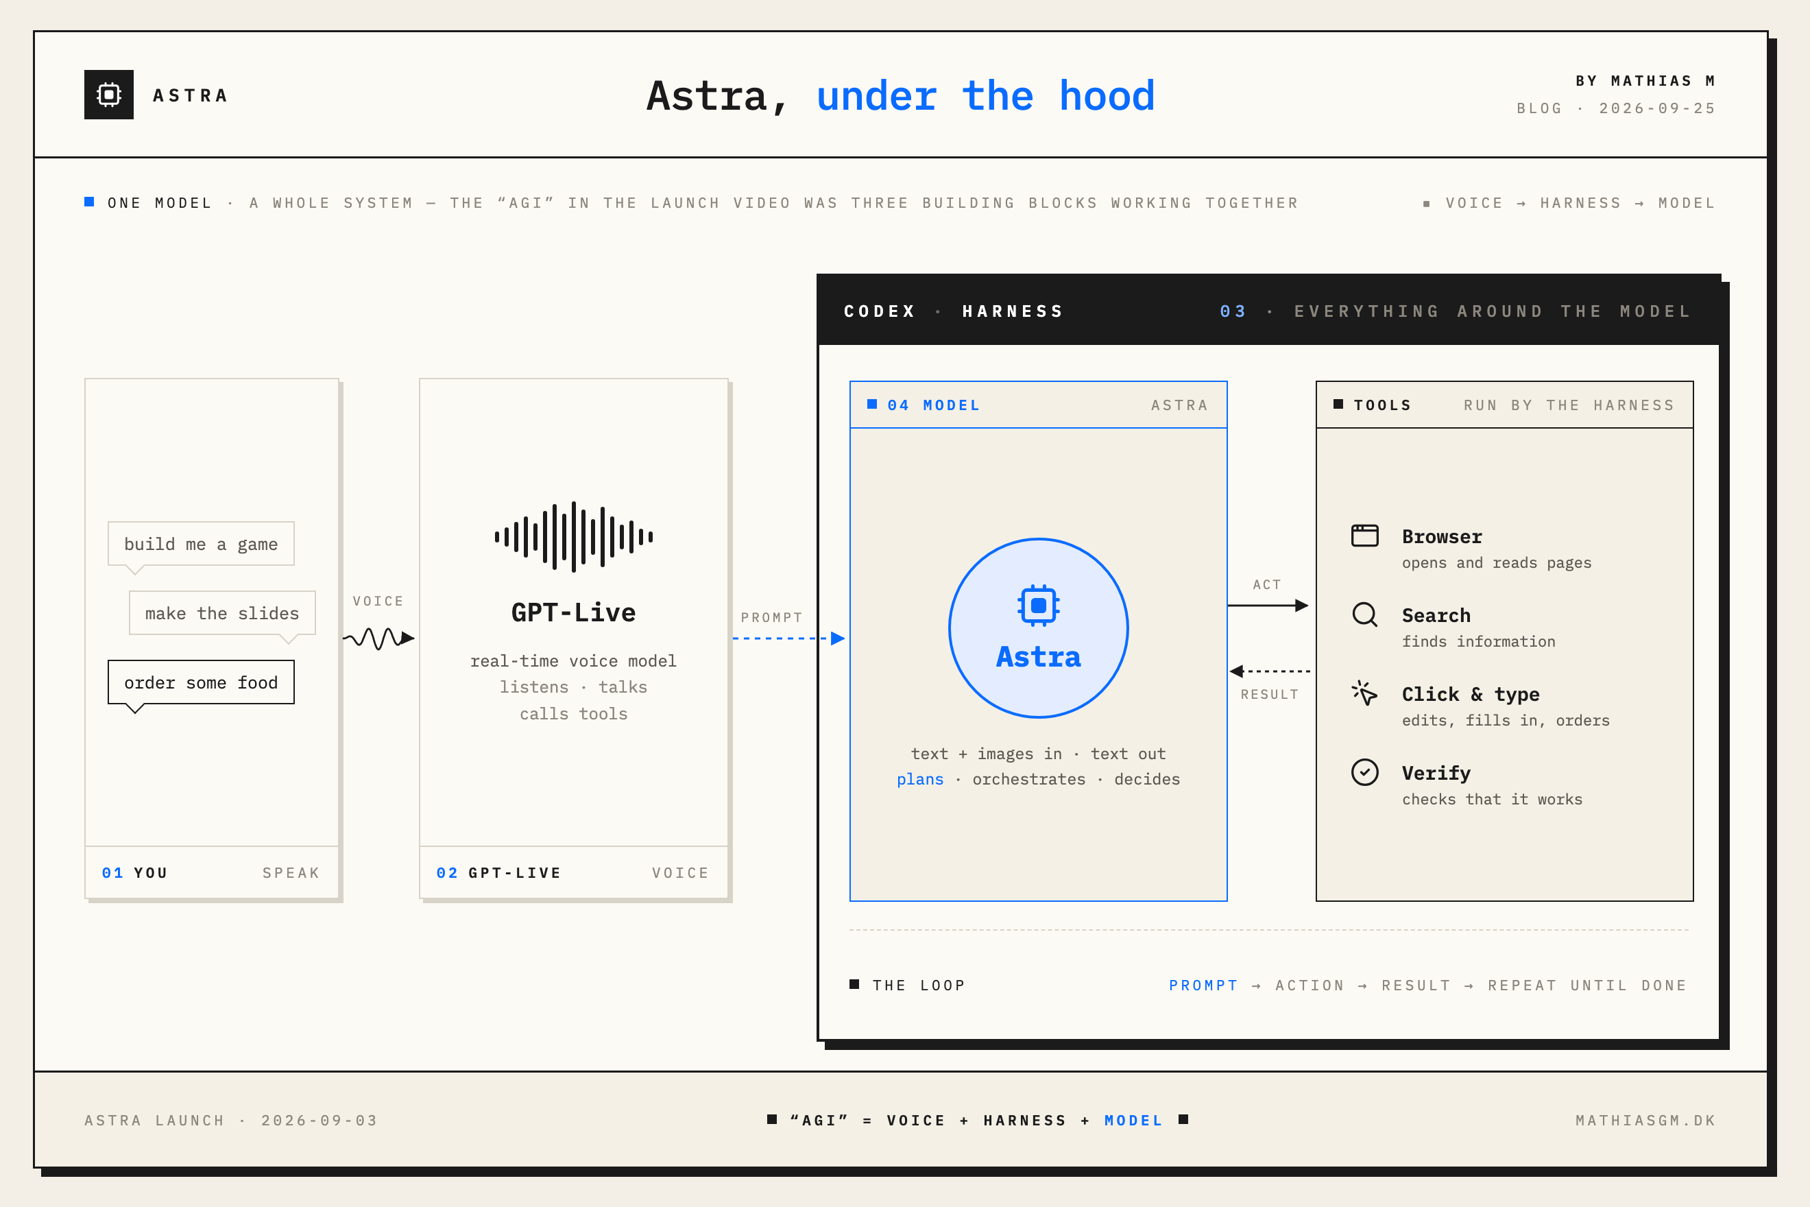Click the Search magnifier icon
Image resolution: width=1810 pixels, height=1207 pixels.
coord(1364,614)
